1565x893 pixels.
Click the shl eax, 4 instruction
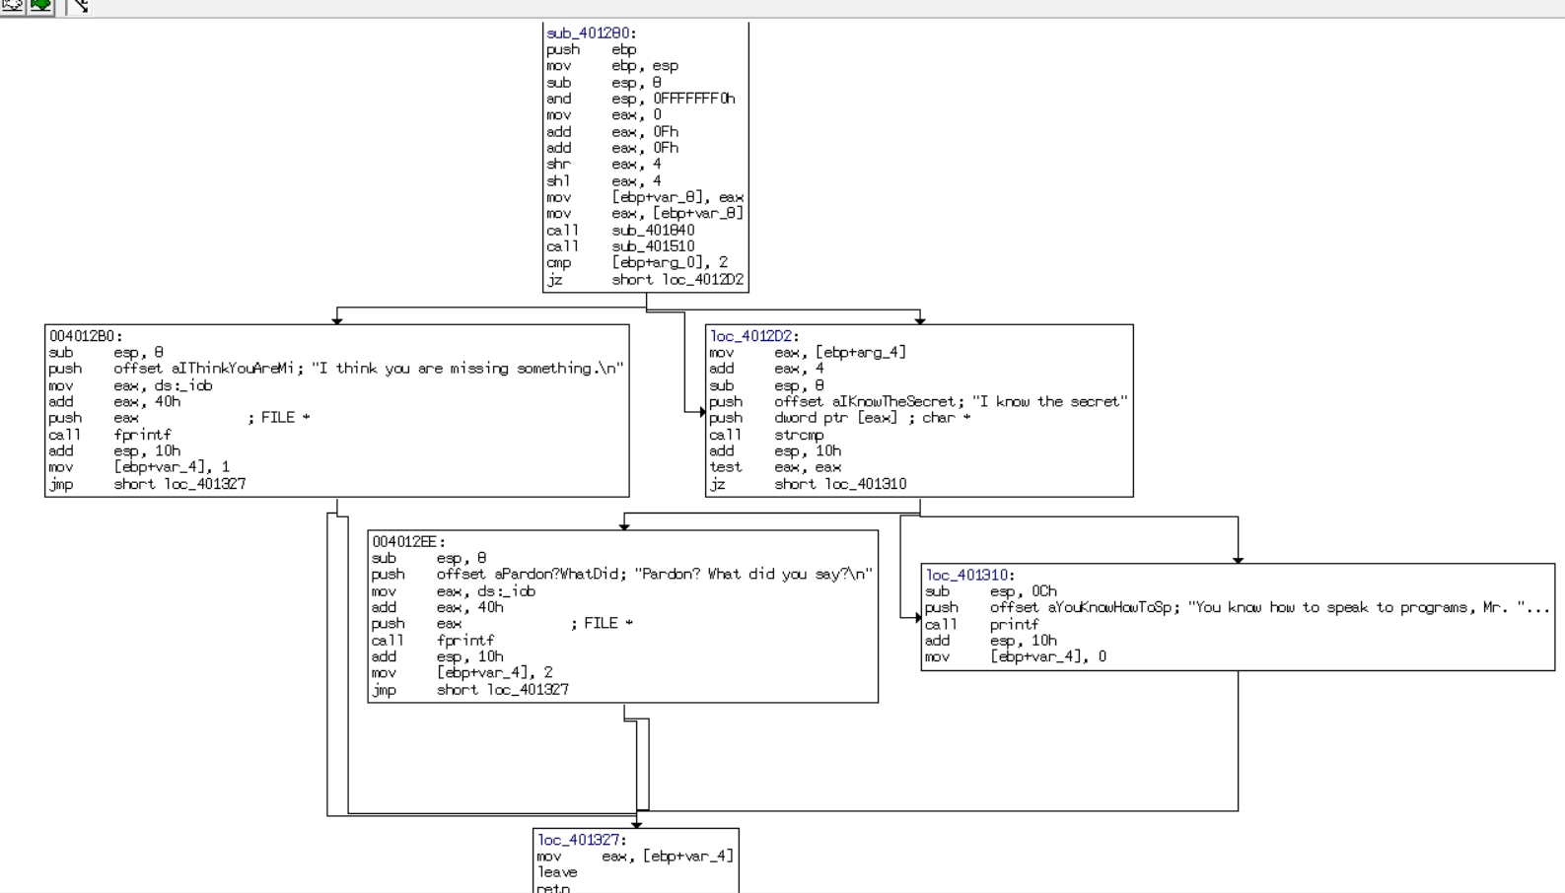tap(605, 181)
